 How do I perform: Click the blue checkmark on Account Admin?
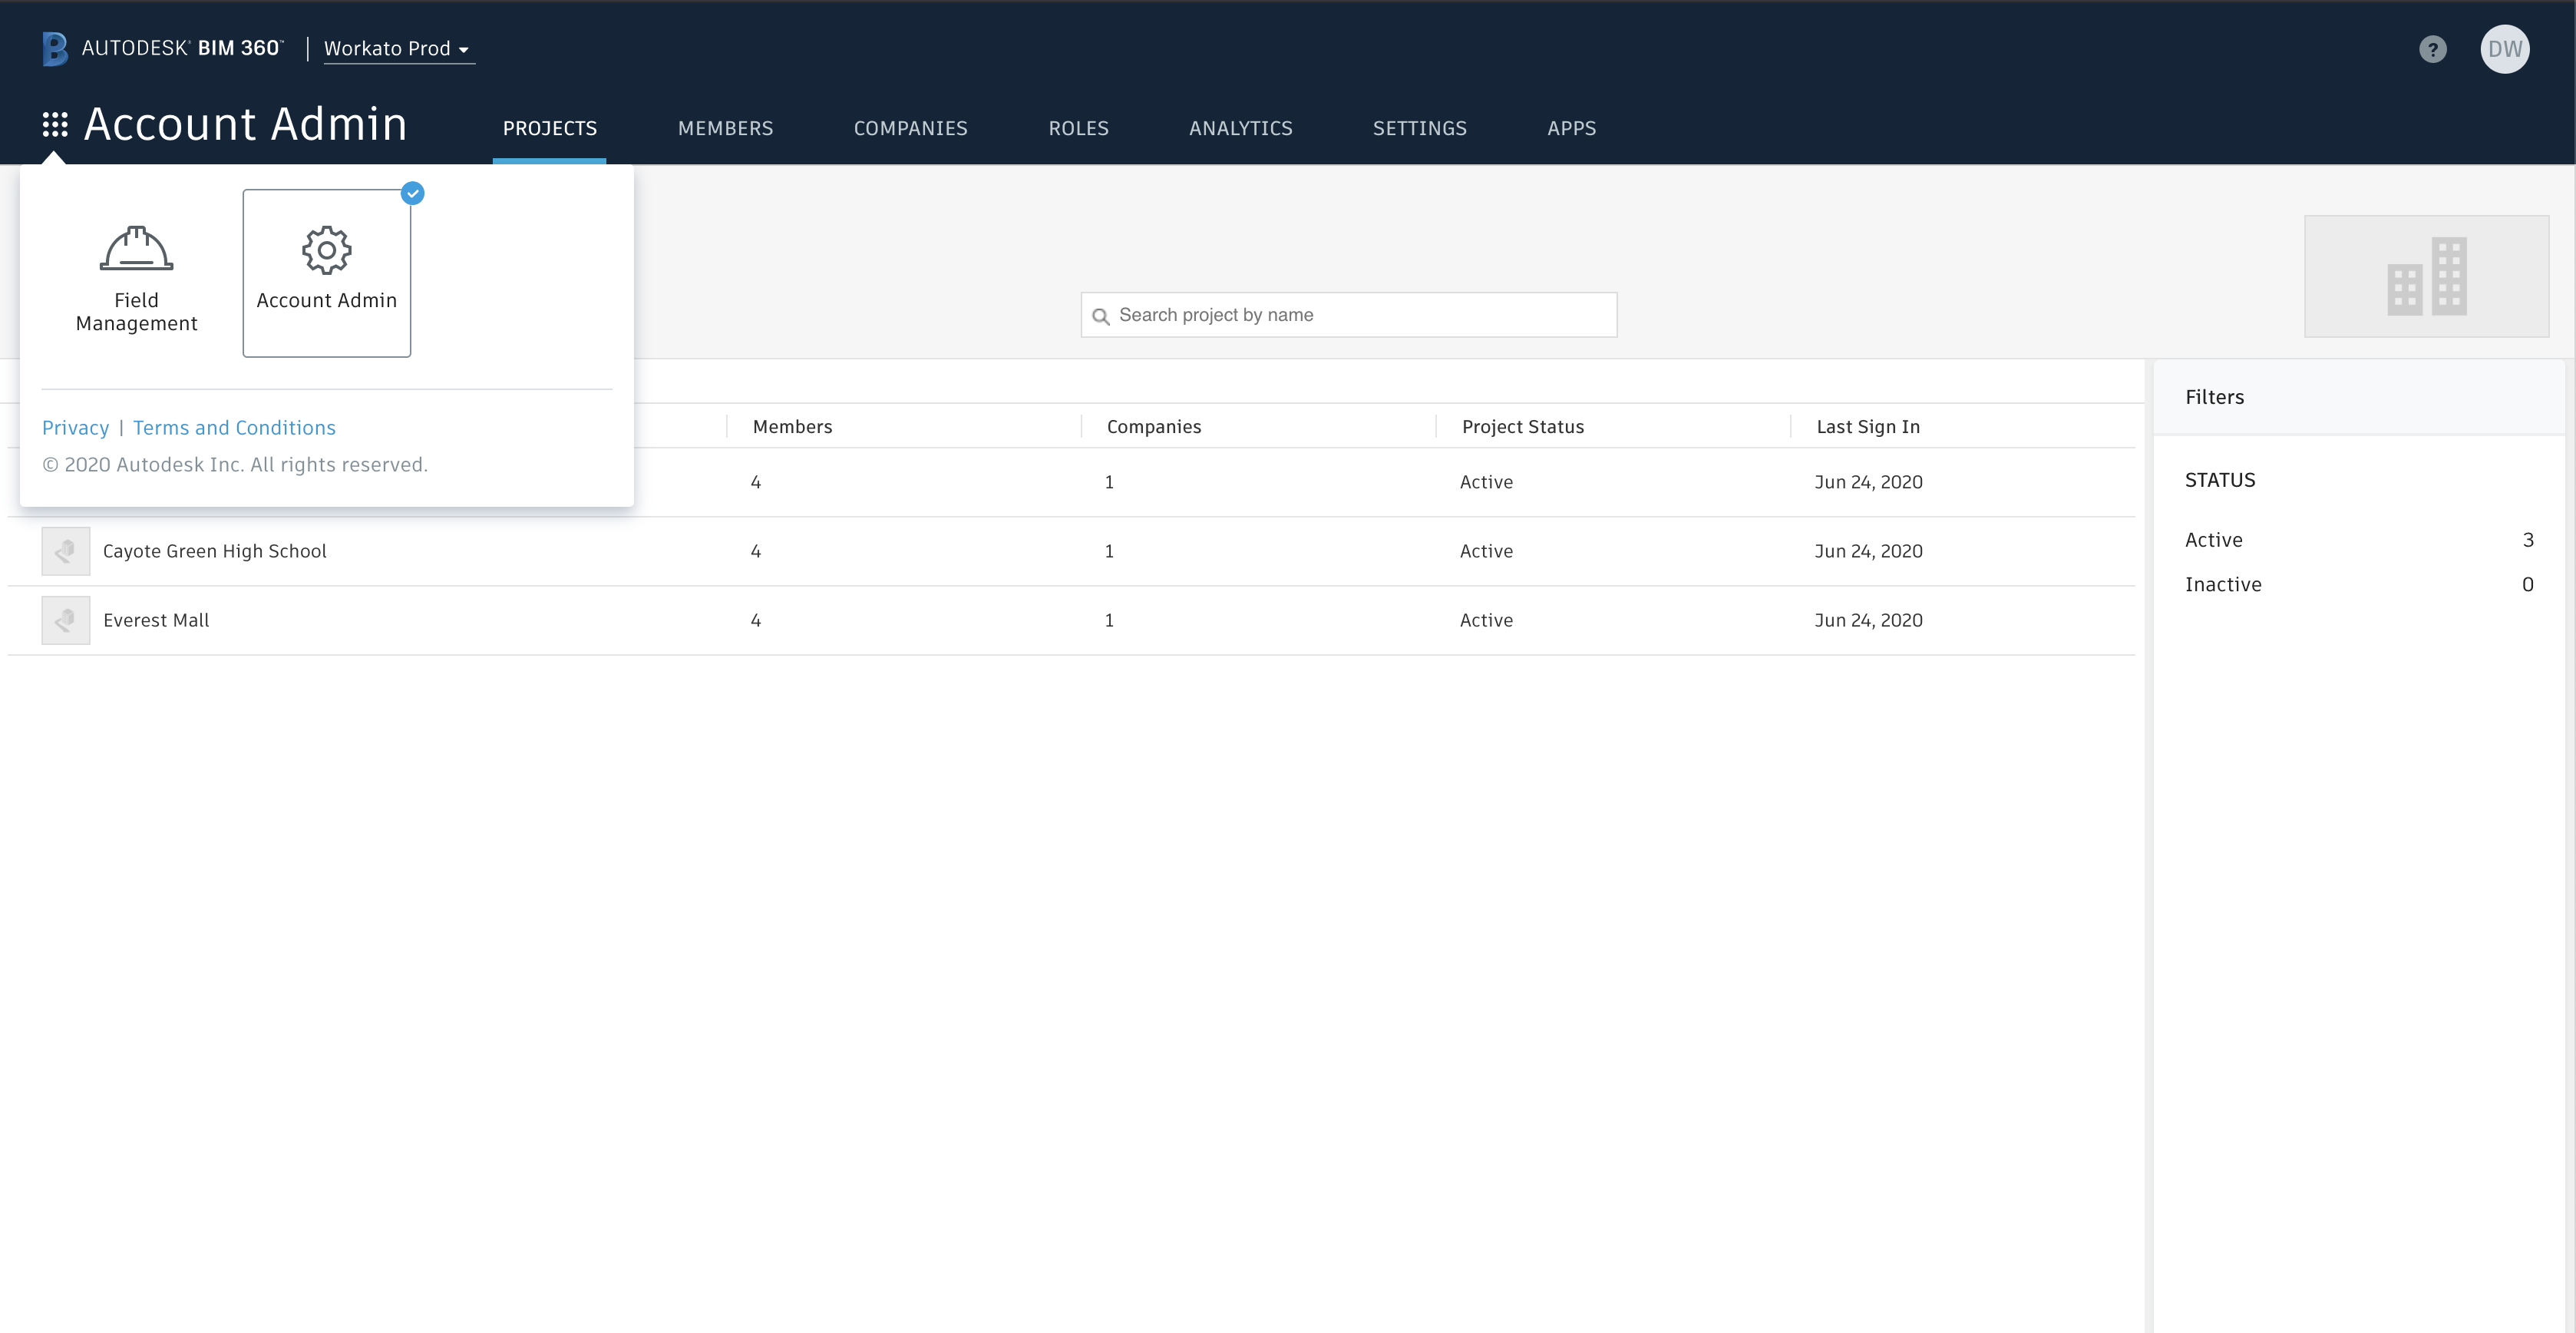click(x=411, y=194)
